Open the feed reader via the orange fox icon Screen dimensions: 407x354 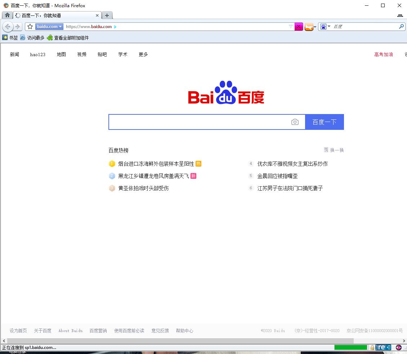[x=308, y=26]
